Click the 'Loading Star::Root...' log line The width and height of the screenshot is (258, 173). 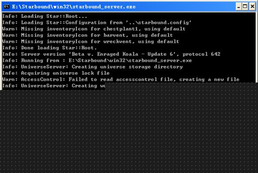click(45, 16)
